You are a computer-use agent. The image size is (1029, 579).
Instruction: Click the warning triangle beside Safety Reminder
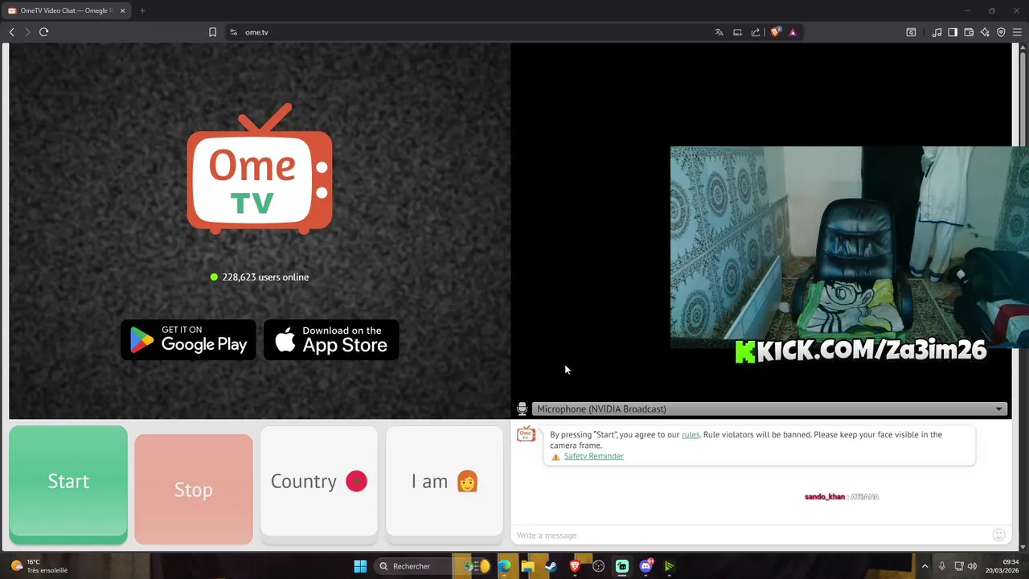tap(555, 457)
